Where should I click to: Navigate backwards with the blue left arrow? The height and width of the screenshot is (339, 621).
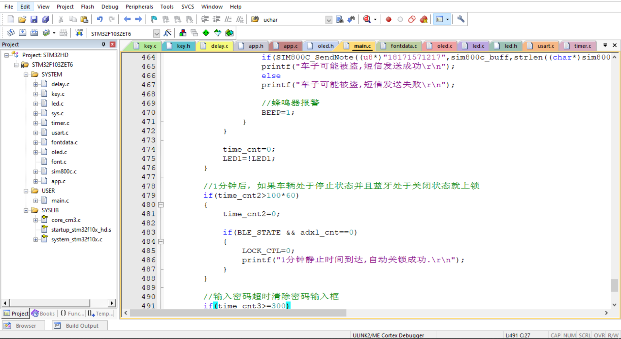click(127, 19)
